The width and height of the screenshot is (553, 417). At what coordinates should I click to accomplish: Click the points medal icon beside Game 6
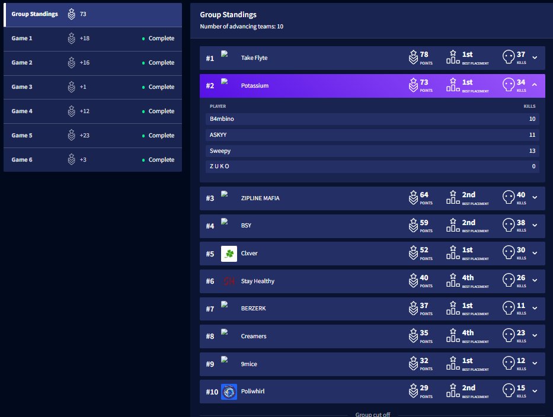(x=72, y=160)
